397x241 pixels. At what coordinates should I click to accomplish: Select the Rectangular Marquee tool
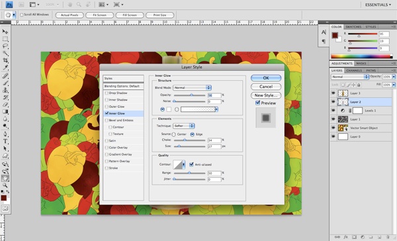pos(5,39)
